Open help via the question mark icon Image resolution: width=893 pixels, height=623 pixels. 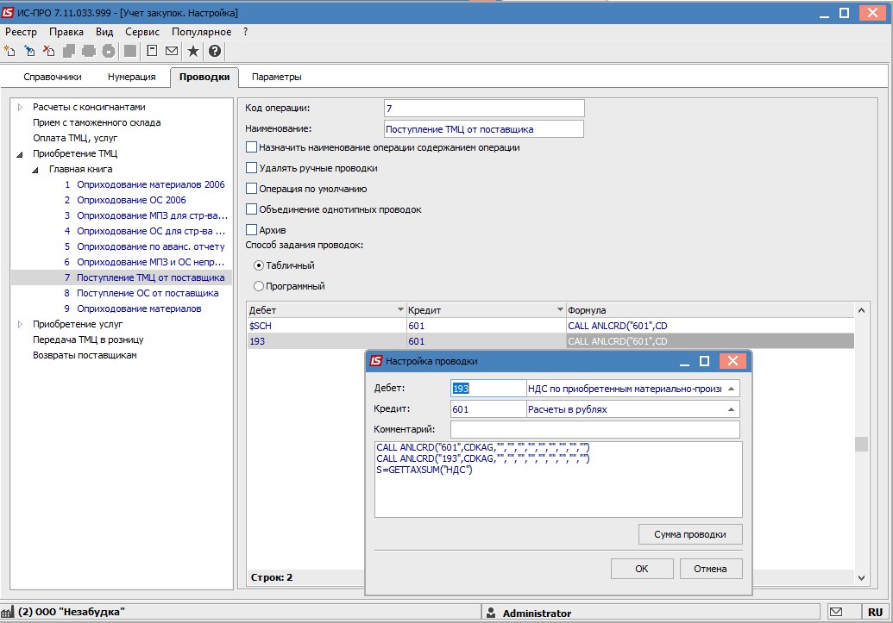pyautogui.click(x=215, y=51)
